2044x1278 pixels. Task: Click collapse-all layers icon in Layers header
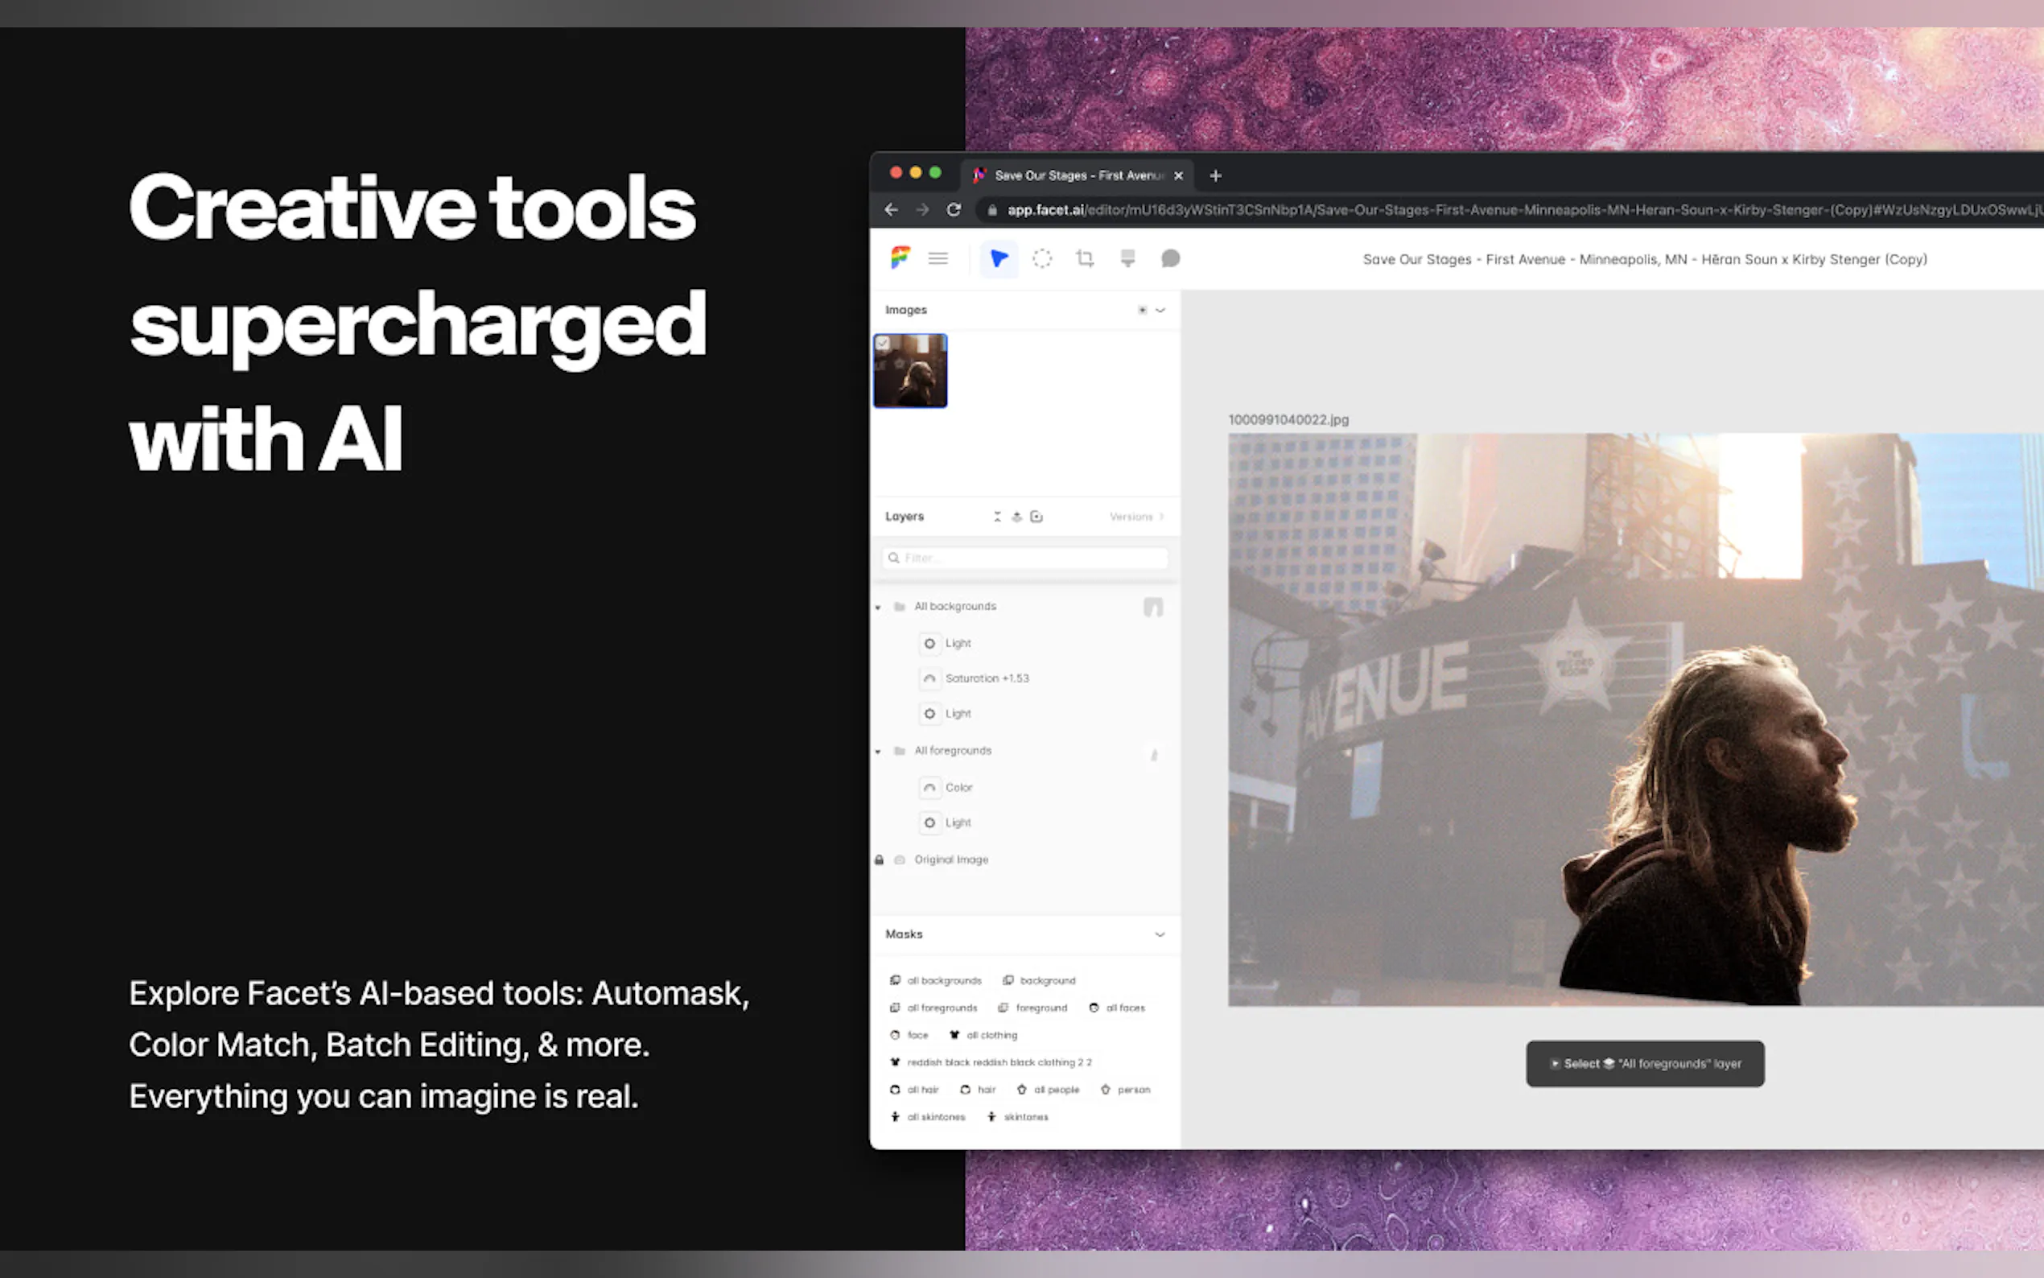[x=997, y=517]
